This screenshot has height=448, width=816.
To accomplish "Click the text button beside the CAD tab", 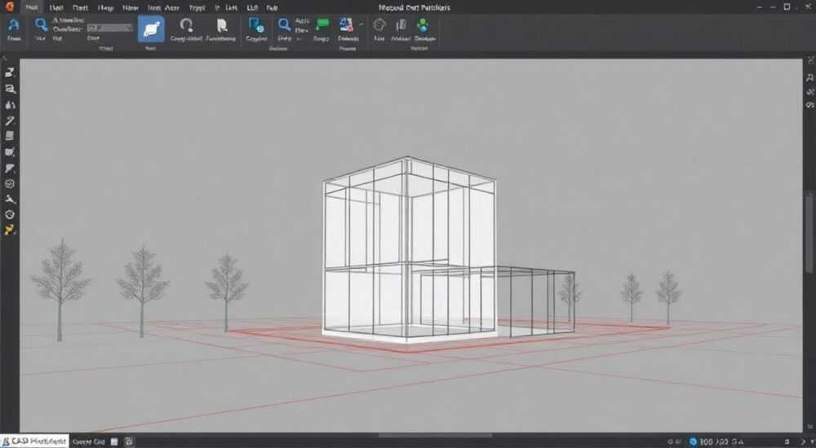I will point(88,441).
